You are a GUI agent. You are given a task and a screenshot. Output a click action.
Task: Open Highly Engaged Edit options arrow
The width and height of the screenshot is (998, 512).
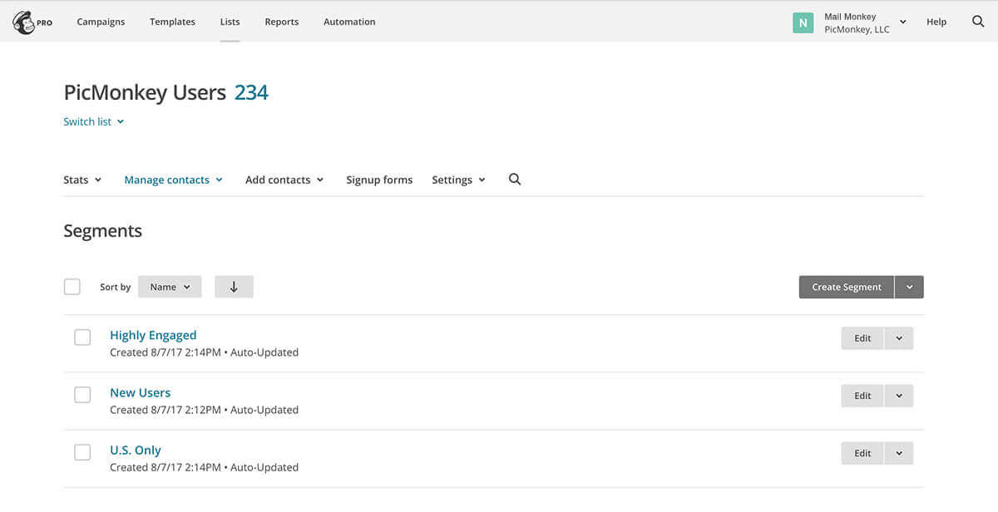pyautogui.click(x=899, y=338)
